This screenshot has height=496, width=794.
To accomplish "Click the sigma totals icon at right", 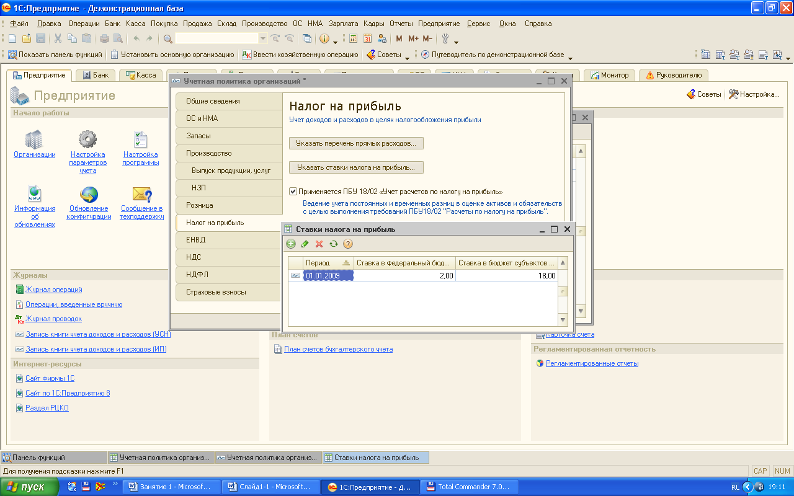I will pyautogui.click(x=705, y=55).
